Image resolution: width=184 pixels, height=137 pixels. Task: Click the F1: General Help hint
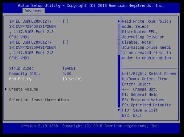140,94
